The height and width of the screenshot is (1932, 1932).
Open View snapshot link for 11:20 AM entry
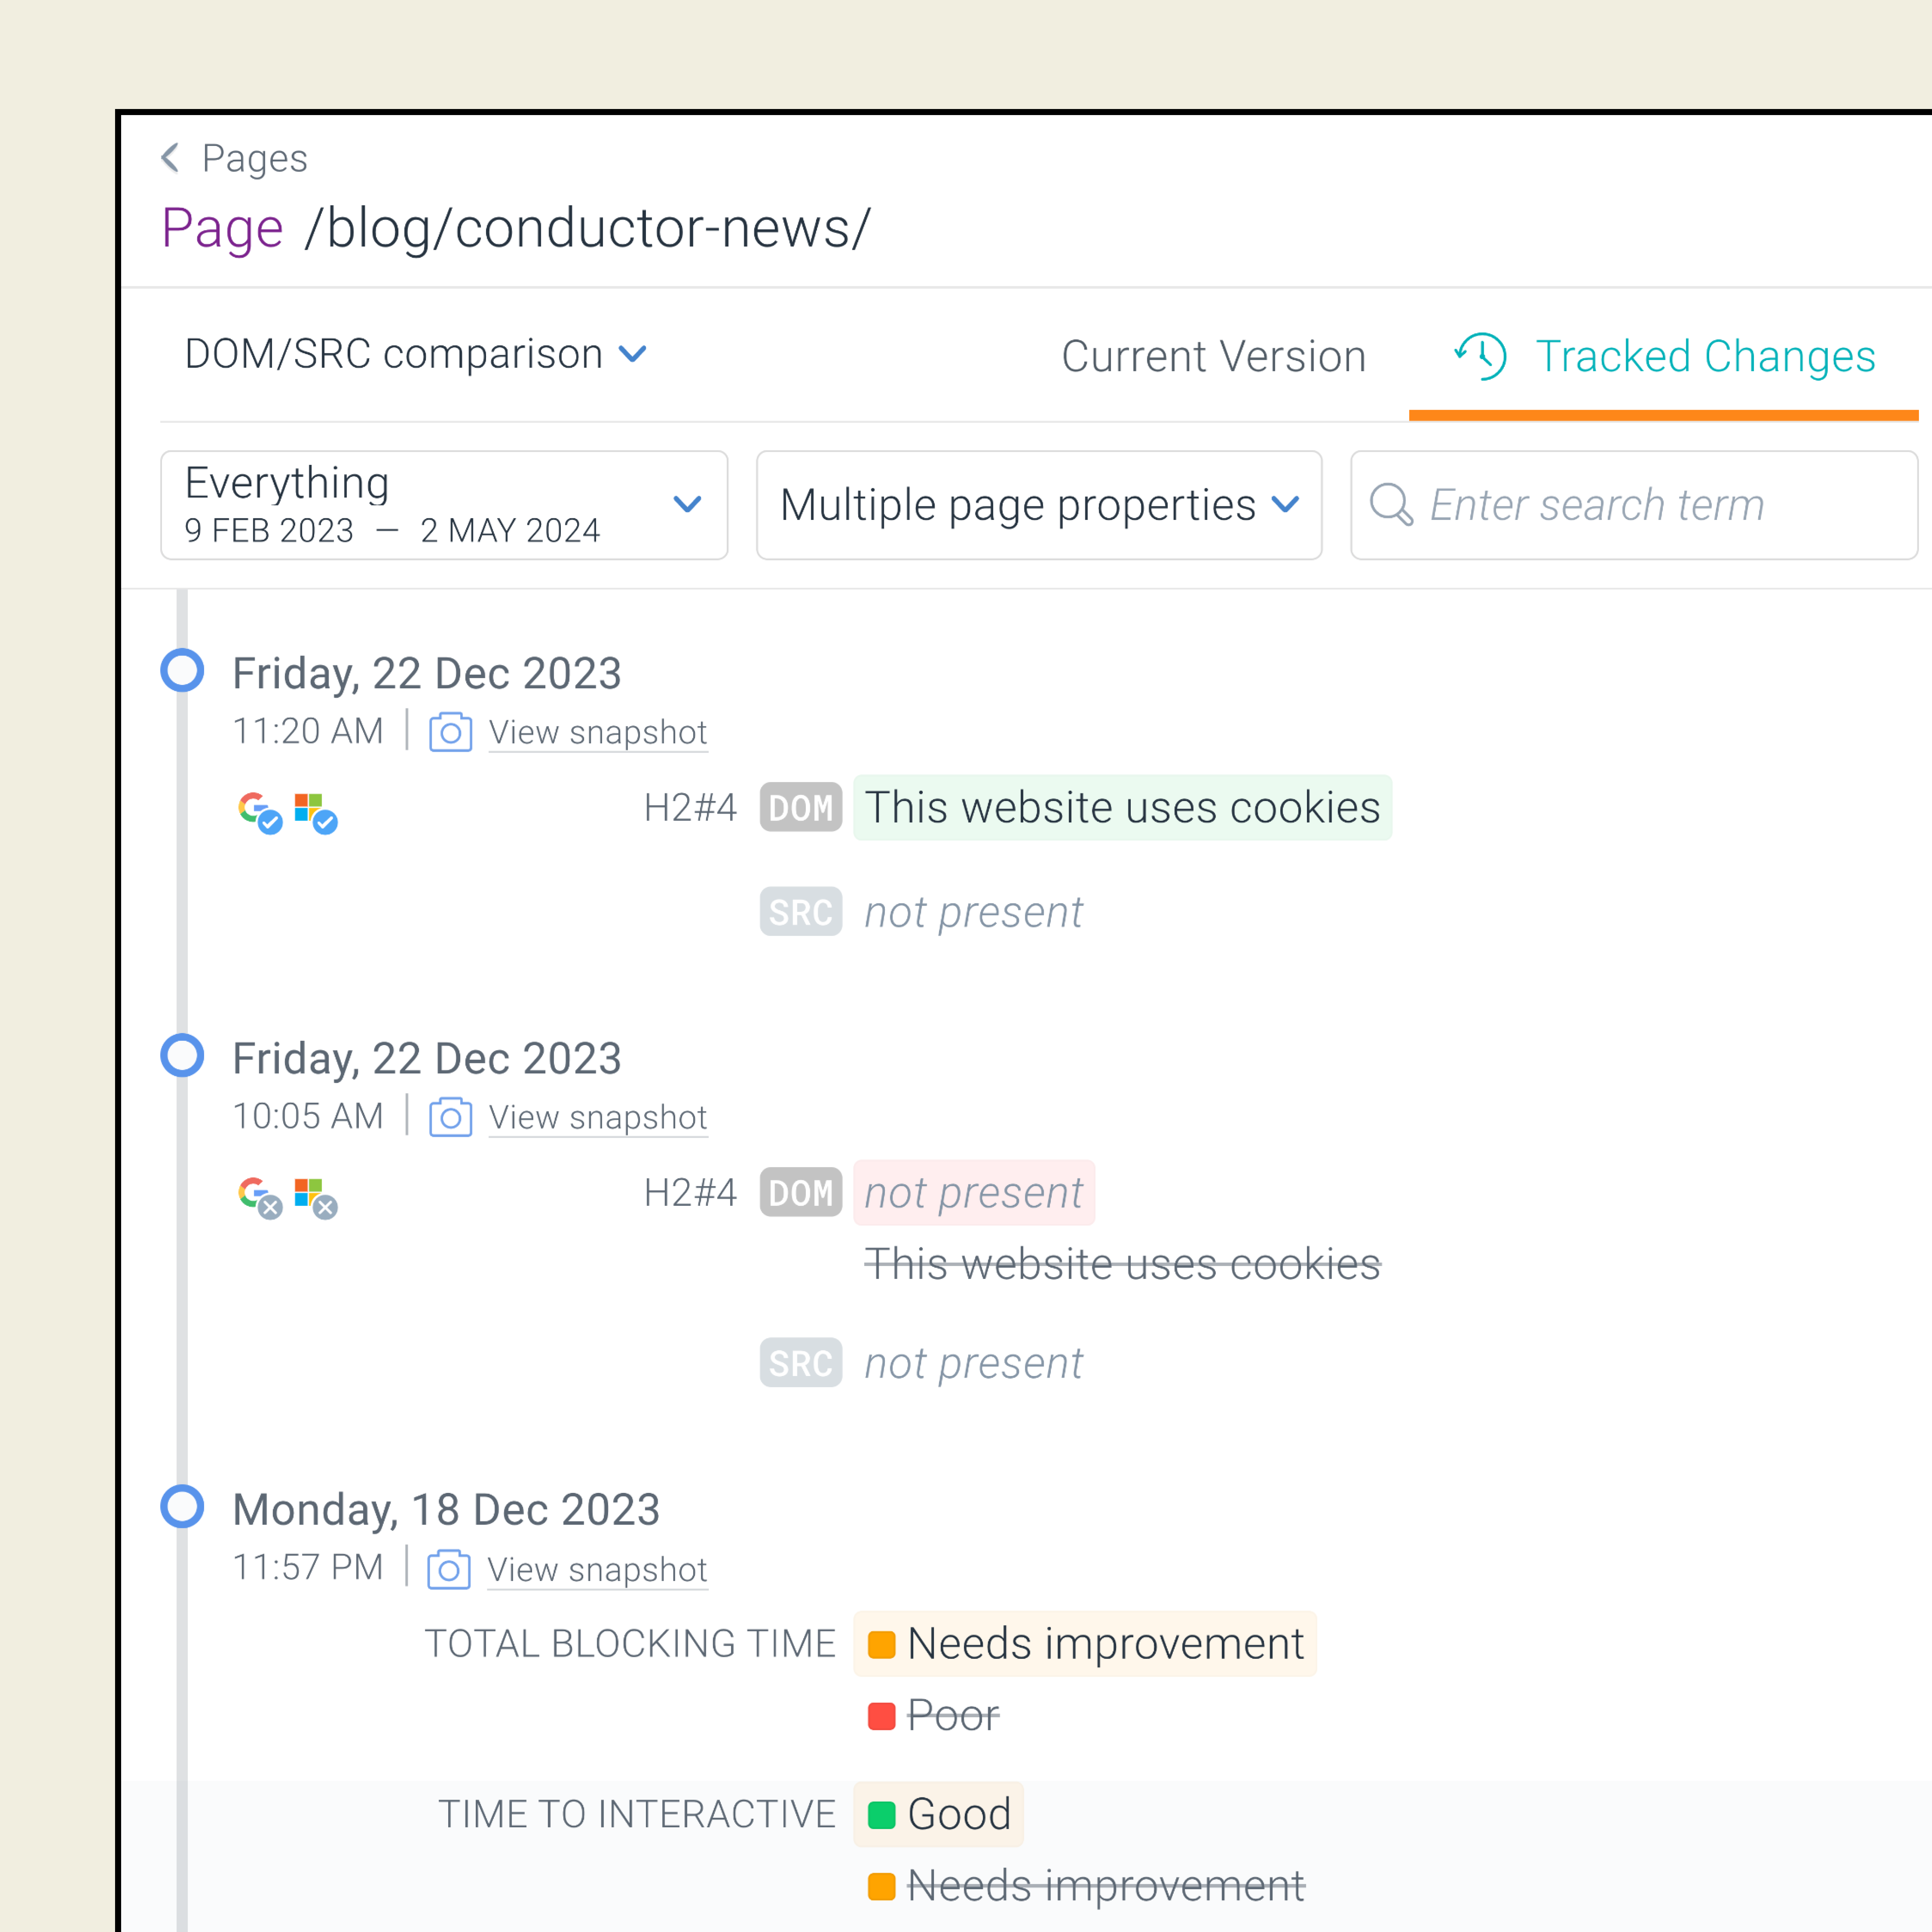click(597, 732)
